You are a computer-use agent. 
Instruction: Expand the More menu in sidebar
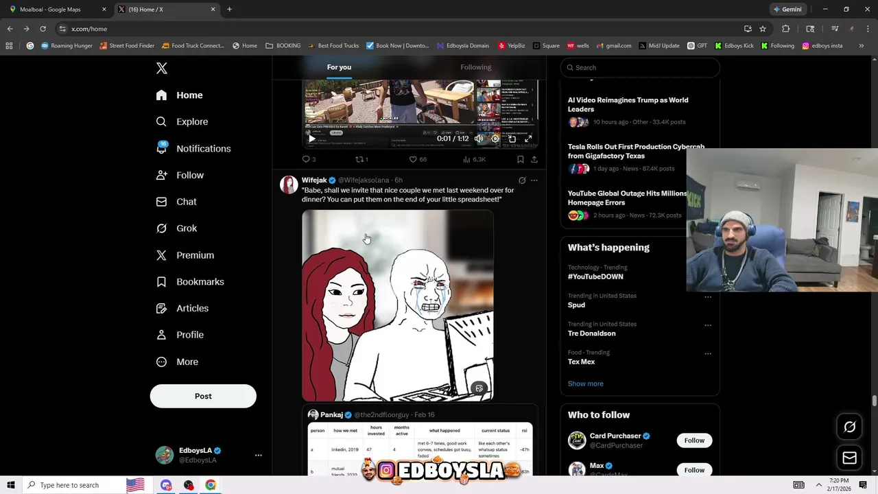pos(177,362)
